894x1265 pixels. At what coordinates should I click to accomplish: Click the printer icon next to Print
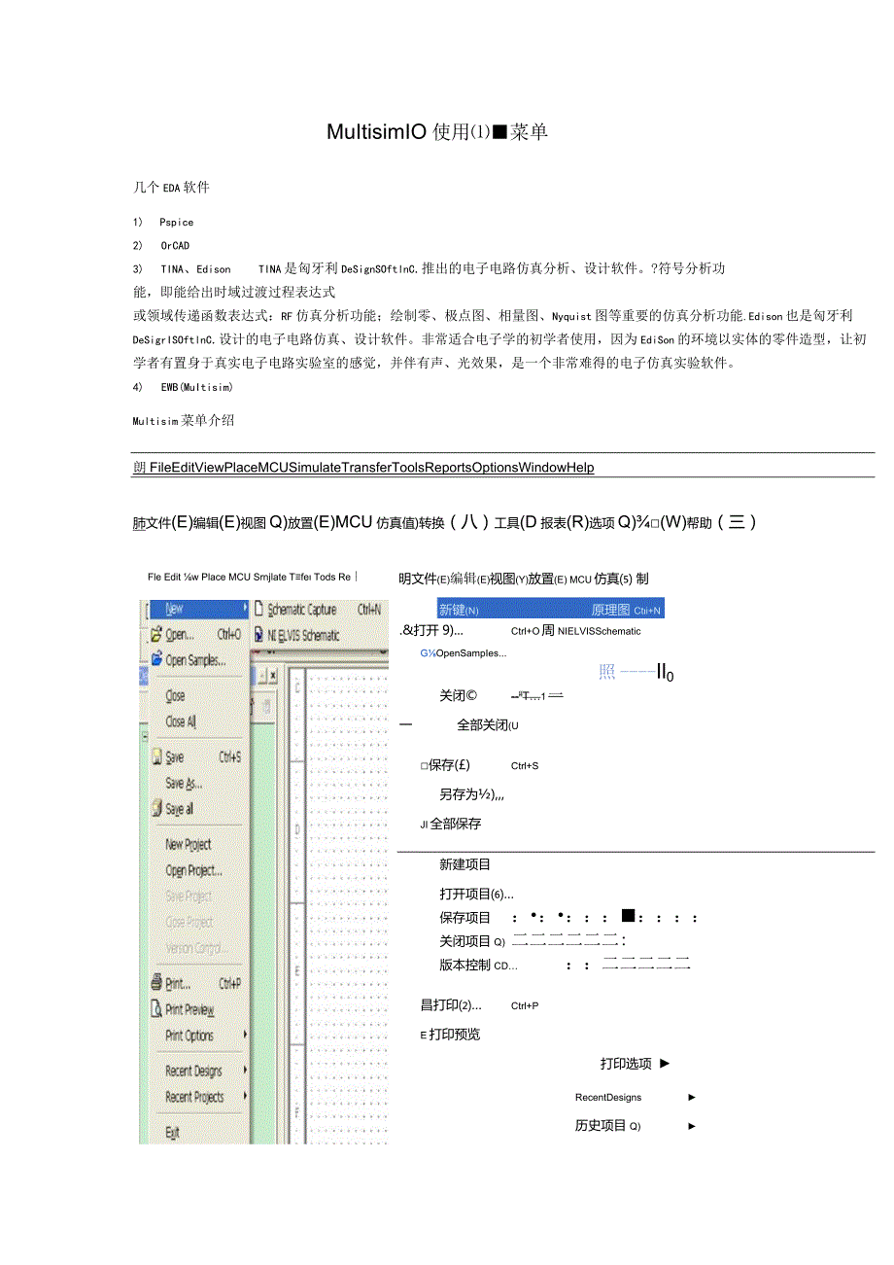coord(155,983)
